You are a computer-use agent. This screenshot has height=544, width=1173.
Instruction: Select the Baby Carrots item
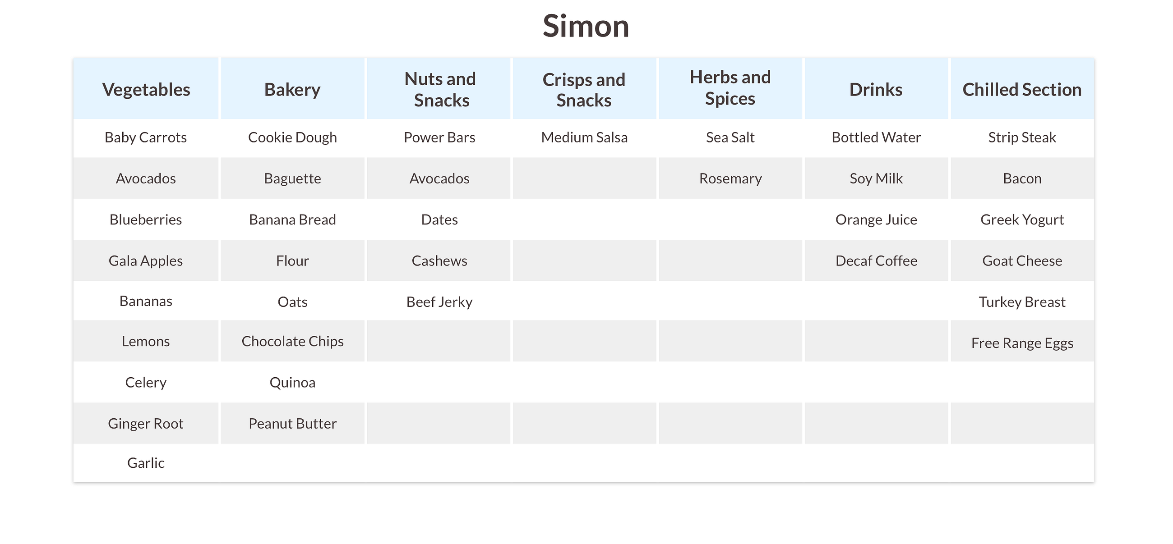pos(146,137)
